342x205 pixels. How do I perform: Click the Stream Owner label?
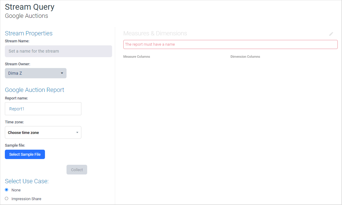[x=18, y=64]
